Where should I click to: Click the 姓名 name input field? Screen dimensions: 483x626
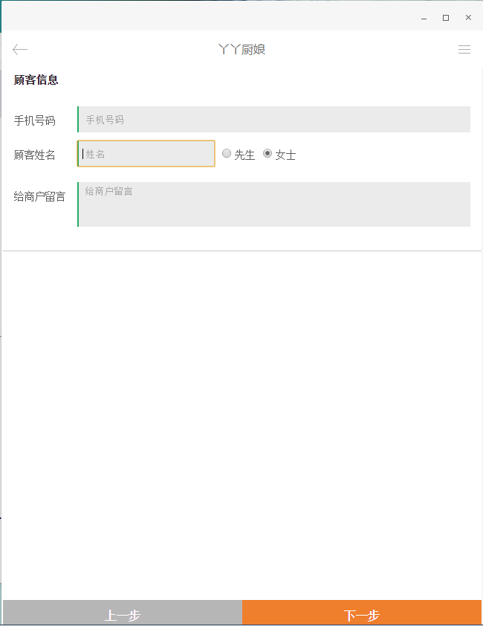click(146, 154)
